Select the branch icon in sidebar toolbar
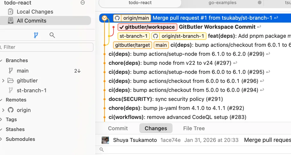Image resolution: width=291 pixels, height=155 pixels. click(x=36, y=35)
